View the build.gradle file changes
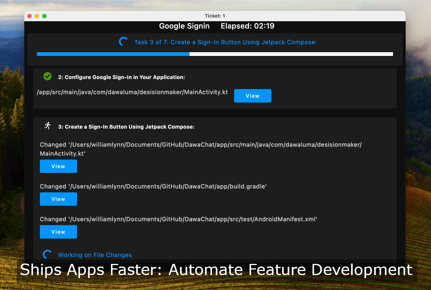 coord(58,199)
